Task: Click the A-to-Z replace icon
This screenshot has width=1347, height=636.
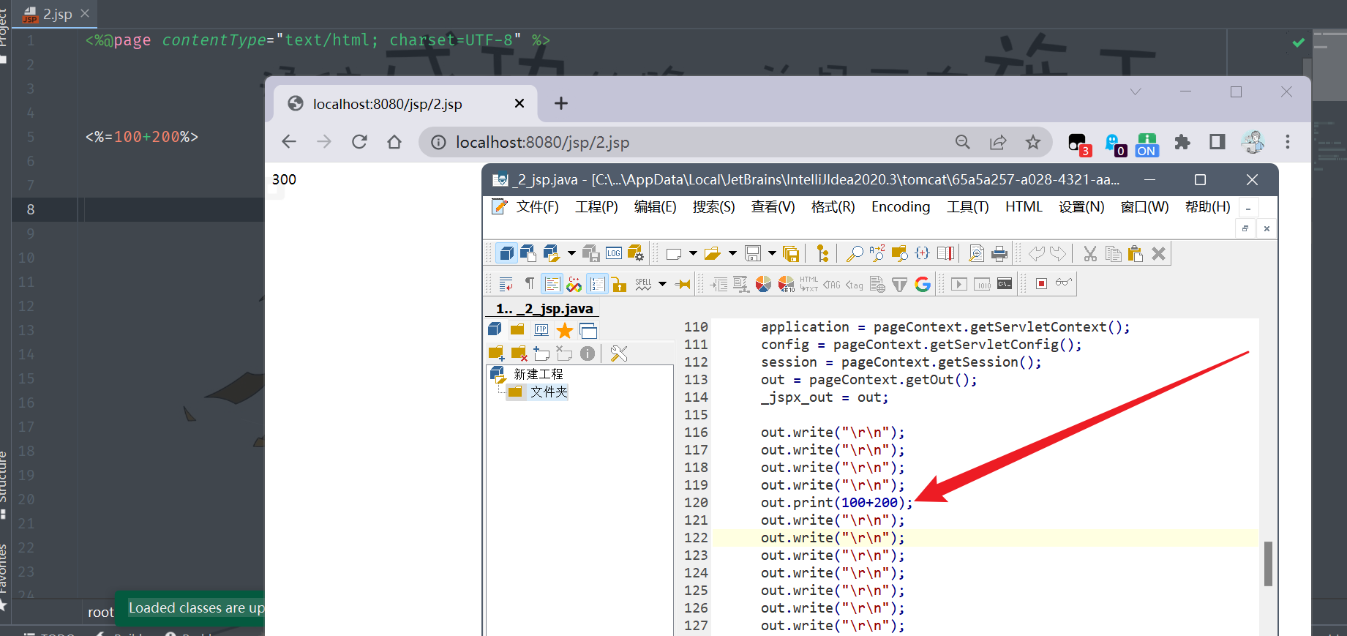Action: (x=877, y=254)
